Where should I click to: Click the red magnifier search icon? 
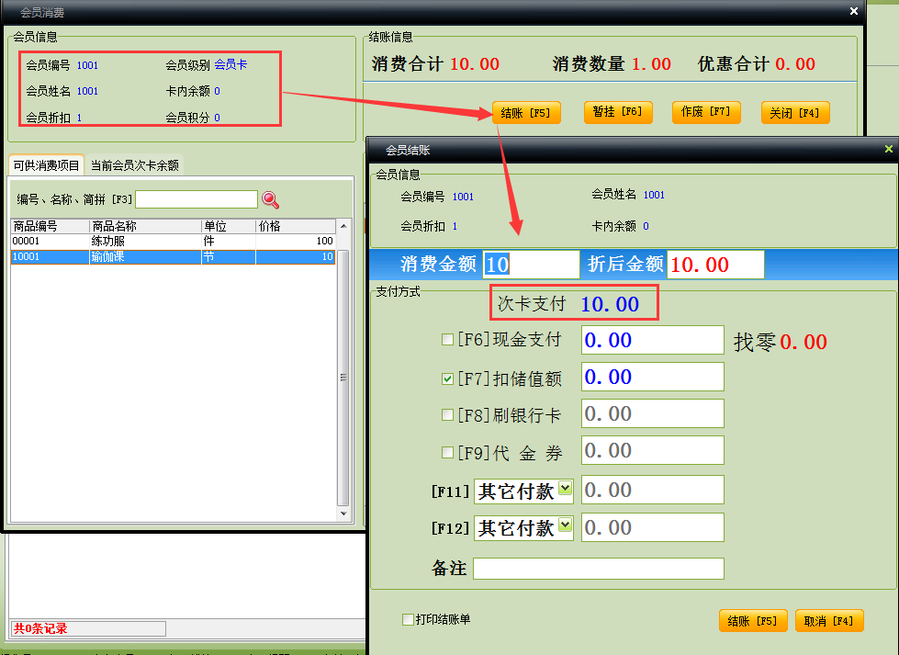coord(270,199)
